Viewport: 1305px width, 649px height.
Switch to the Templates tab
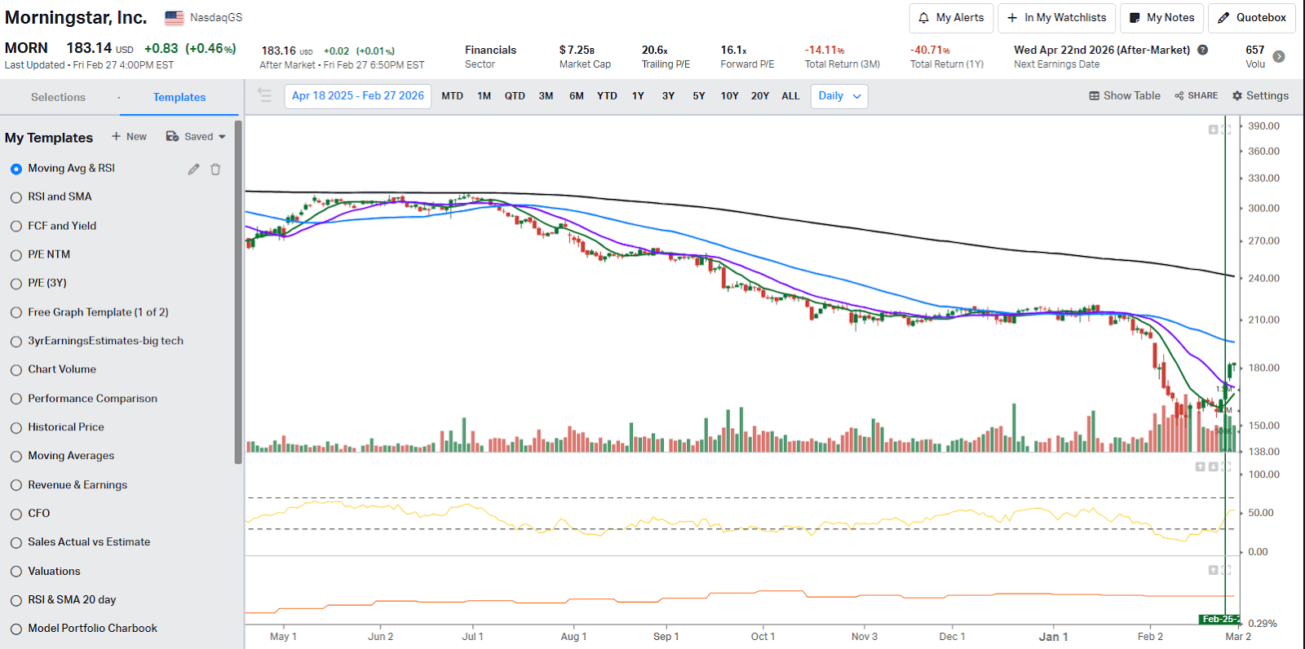[x=179, y=97]
